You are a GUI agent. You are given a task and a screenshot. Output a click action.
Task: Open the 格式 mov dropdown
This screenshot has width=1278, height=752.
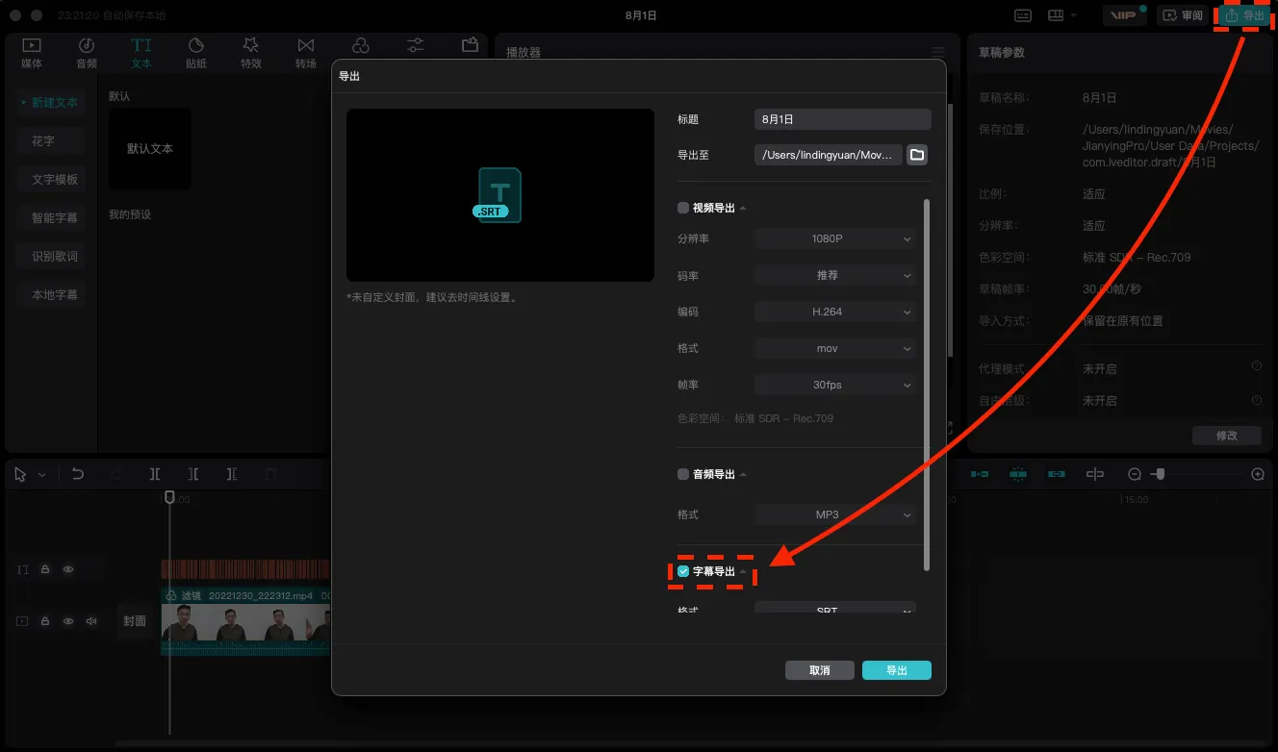coord(834,348)
